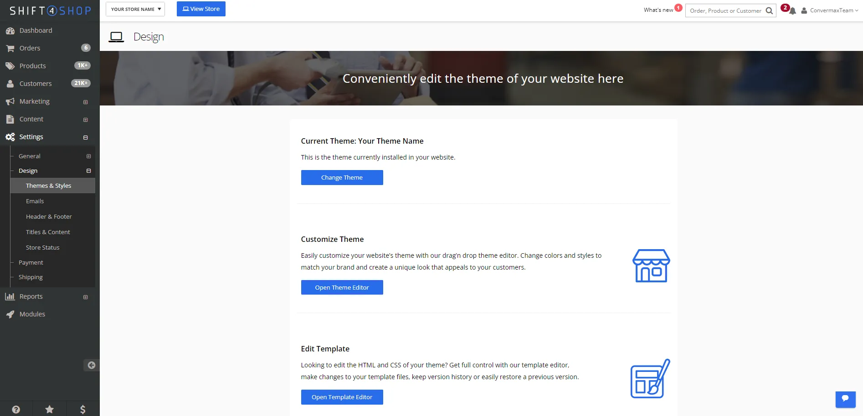The height and width of the screenshot is (416, 863).
Task: Focus the Order, Product or Customer search field
Action: [725, 10]
